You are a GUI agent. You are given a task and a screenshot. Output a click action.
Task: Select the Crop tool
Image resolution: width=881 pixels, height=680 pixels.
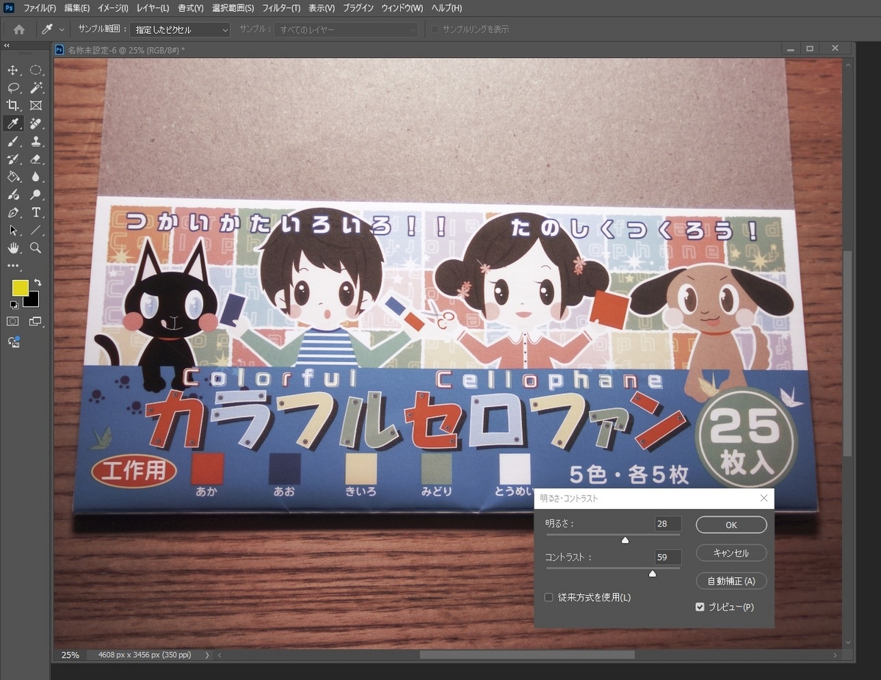[x=12, y=106]
